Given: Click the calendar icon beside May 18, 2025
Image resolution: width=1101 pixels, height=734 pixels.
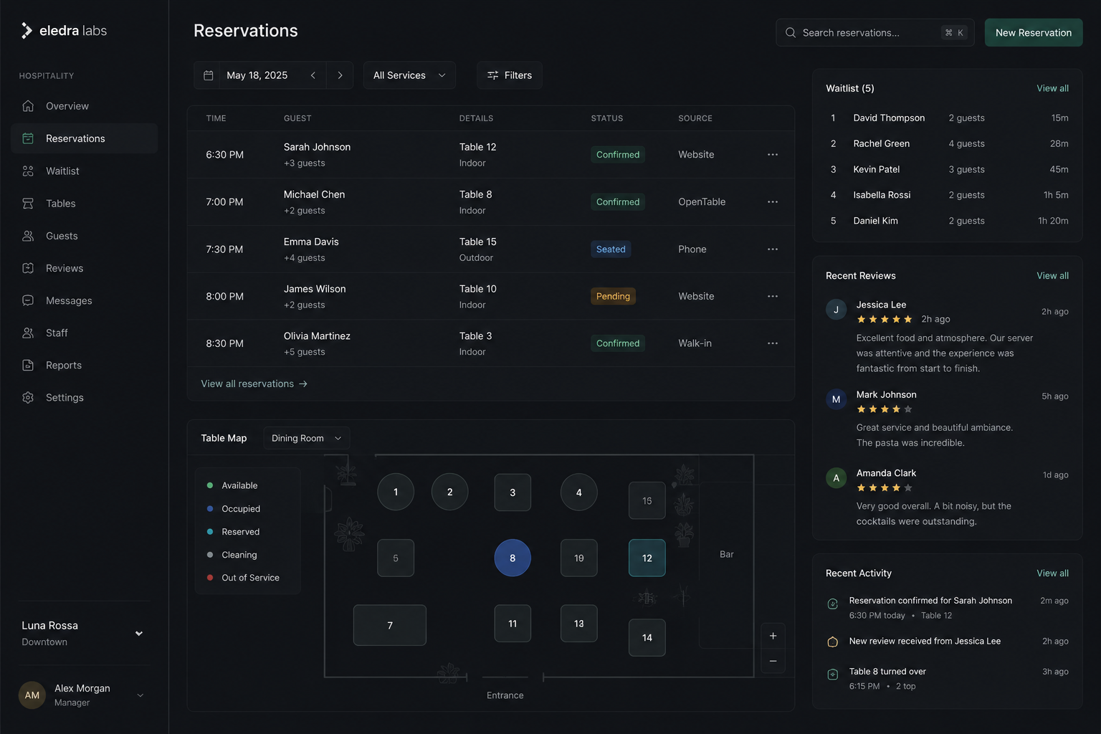Looking at the screenshot, I should pos(209,75).
